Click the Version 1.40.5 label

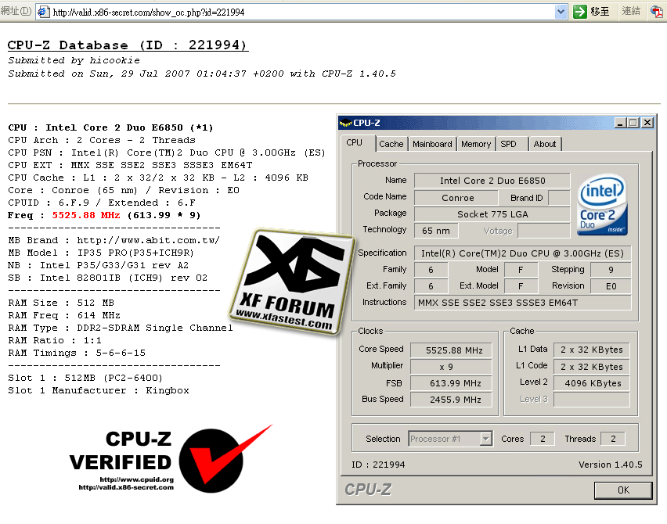(611, 465)
